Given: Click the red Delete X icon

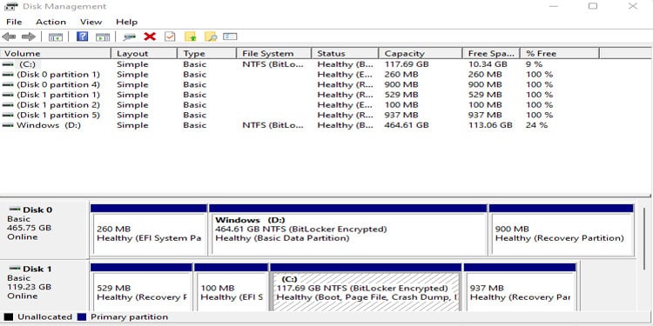Looking at the screenshot, I should (150, 37).
